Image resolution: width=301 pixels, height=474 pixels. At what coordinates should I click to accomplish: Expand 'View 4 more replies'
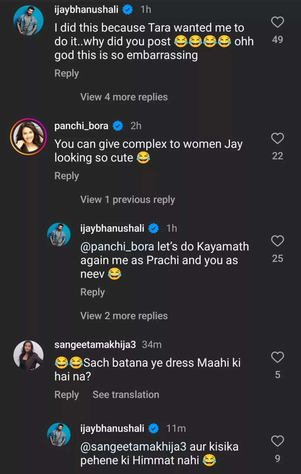(124, 97)
